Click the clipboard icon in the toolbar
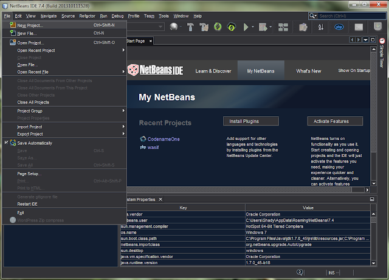The width and height of the screenshot is (389, 280). [x=303, y=27]
